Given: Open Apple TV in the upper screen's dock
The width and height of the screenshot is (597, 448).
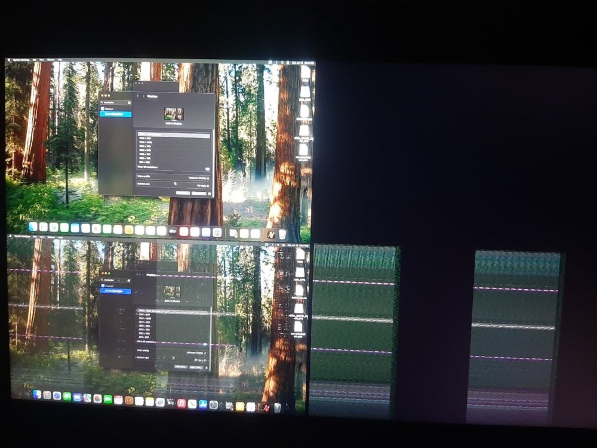Looking at the screenshot, I should click(x=172, y=231).
